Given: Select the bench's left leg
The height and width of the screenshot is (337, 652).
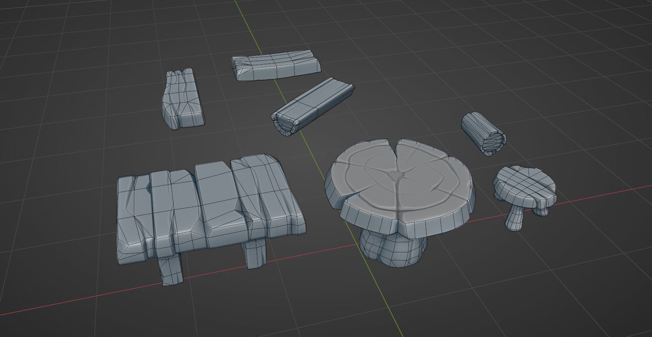Looking at the screenshot, I should [x=171, y=269].
